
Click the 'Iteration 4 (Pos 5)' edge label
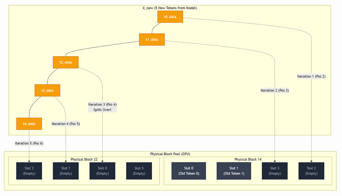click(66, 124)
